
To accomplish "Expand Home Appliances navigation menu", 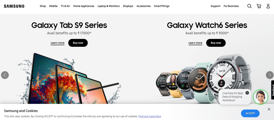I will 83,6.
